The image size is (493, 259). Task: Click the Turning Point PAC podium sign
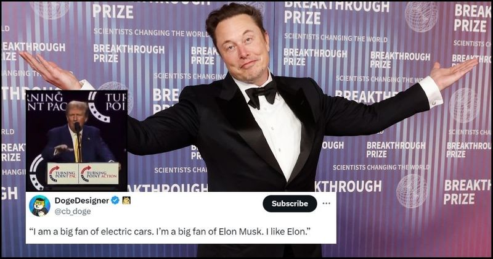[63, 173]
